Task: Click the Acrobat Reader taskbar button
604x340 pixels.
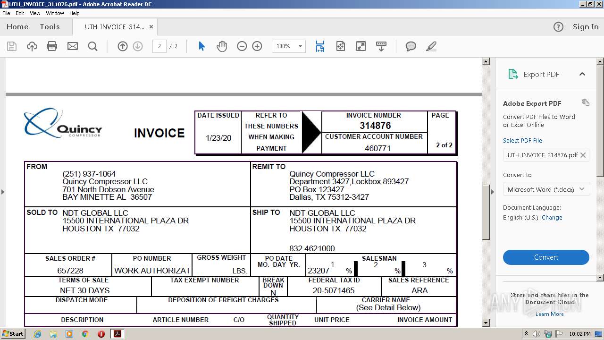Action: pyautogui.click(x=117, y=334)
